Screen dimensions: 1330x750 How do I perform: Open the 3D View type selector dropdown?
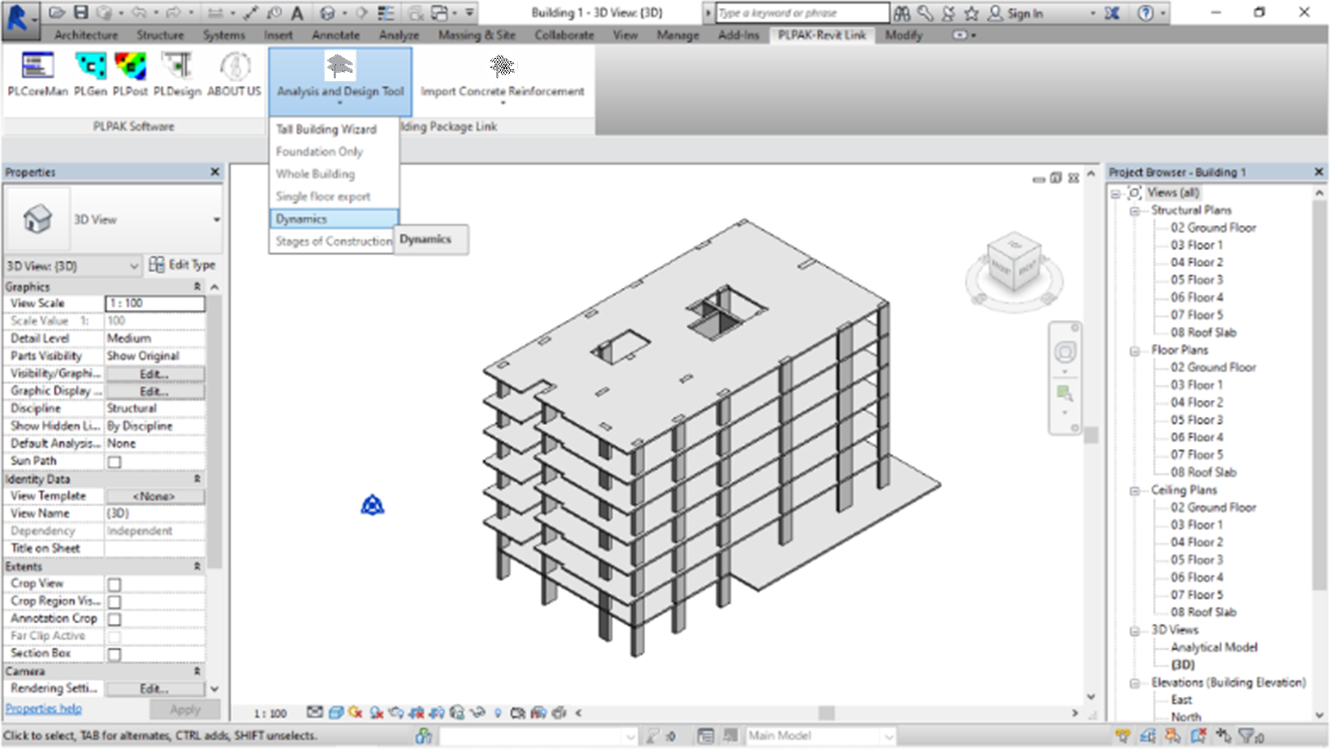pos(216,219)
